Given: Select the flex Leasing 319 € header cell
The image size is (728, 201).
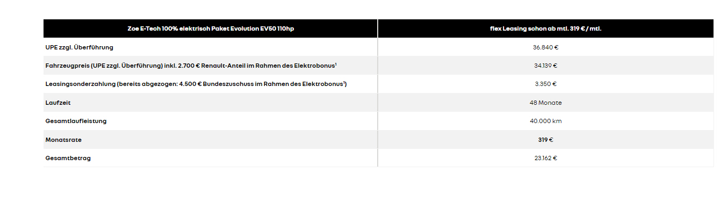Looking at the screenshot, I should (545, 28).
